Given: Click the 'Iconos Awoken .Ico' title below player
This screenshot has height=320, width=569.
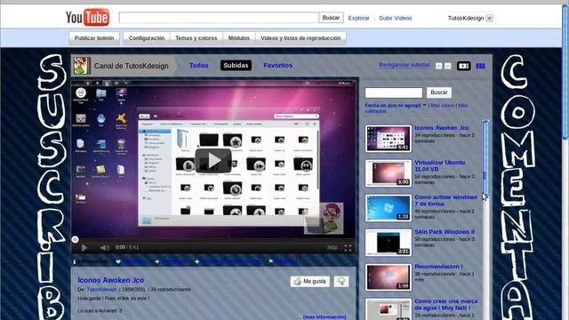Looking at the screenshot, I should click(110, 280).
